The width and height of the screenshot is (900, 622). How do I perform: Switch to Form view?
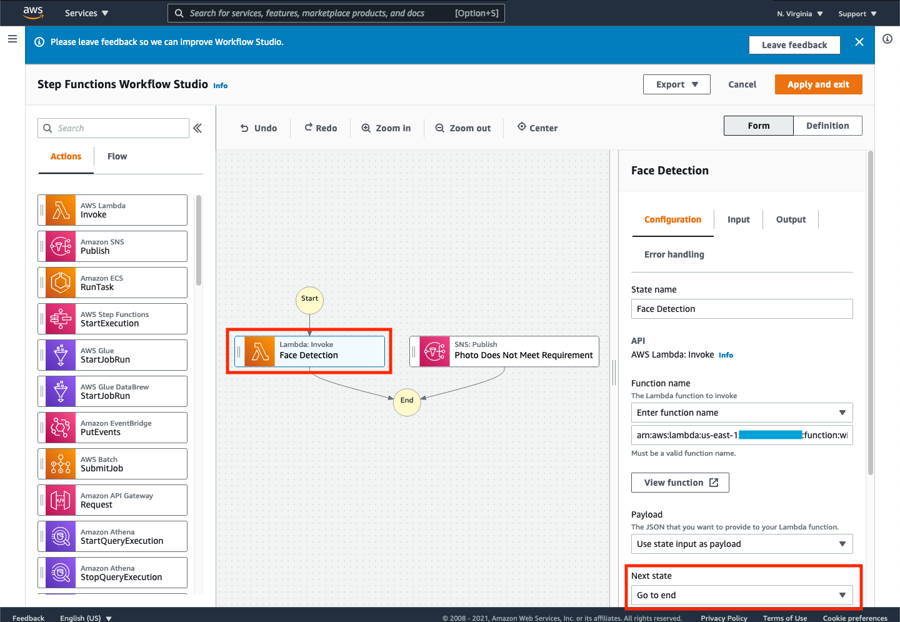[759, 126]
